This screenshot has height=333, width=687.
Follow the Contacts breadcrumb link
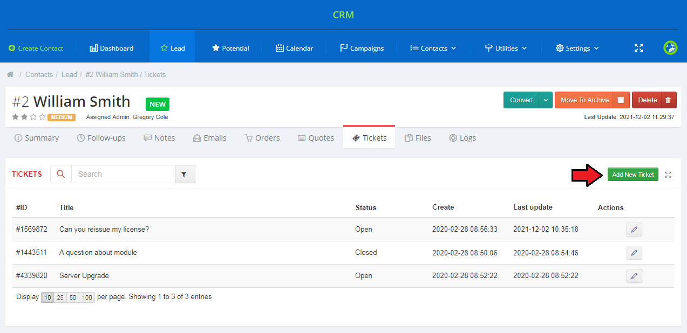point(39,74)
